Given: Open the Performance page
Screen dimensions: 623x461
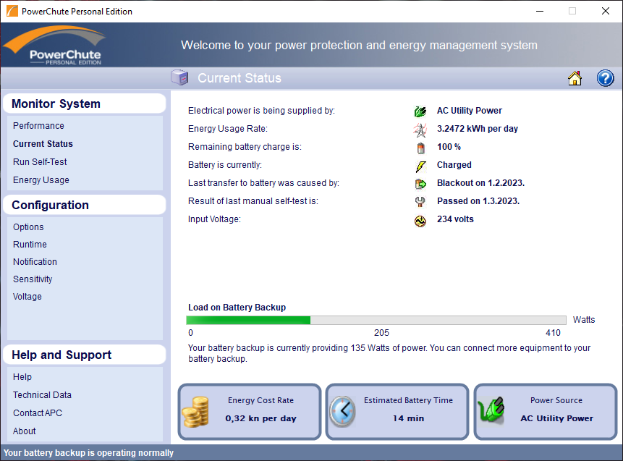Looking at the screenshot, I should point(38,126).
